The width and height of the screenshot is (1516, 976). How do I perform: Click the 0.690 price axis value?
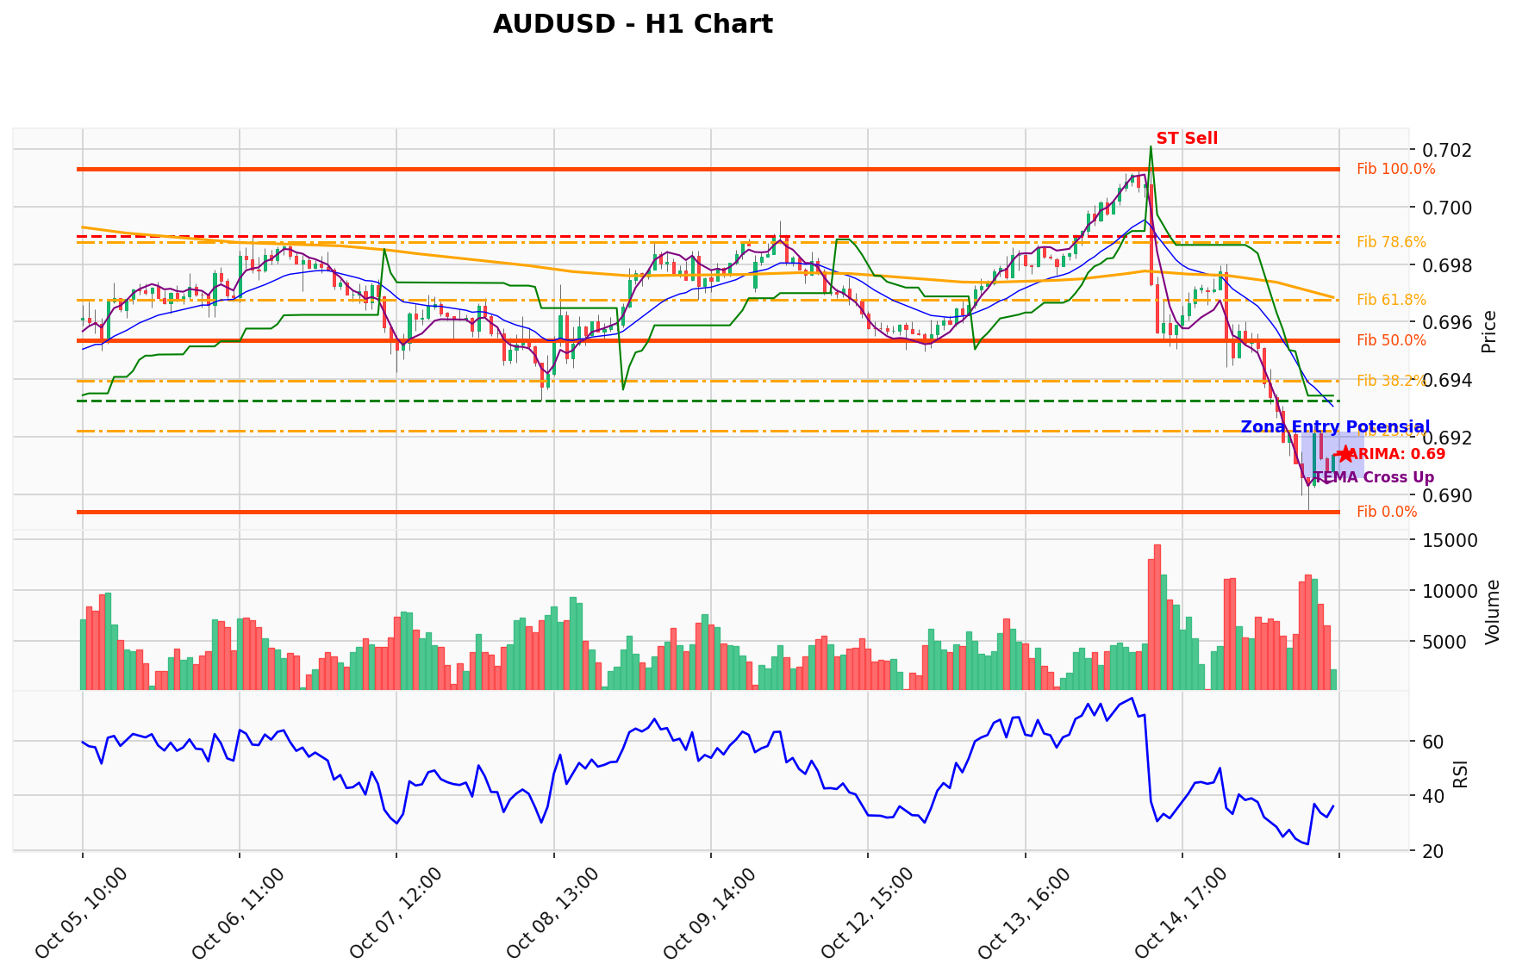(1446, 495)
